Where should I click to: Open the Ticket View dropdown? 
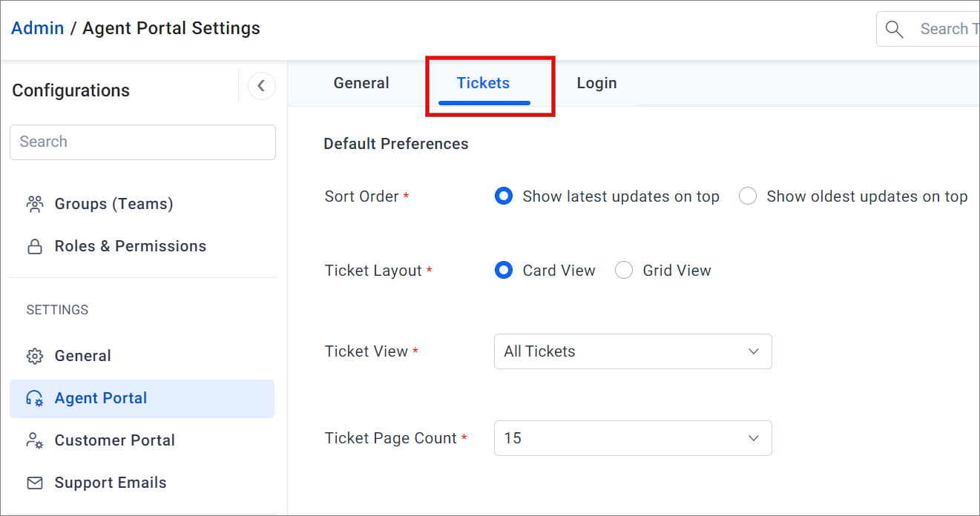point(633,351)
